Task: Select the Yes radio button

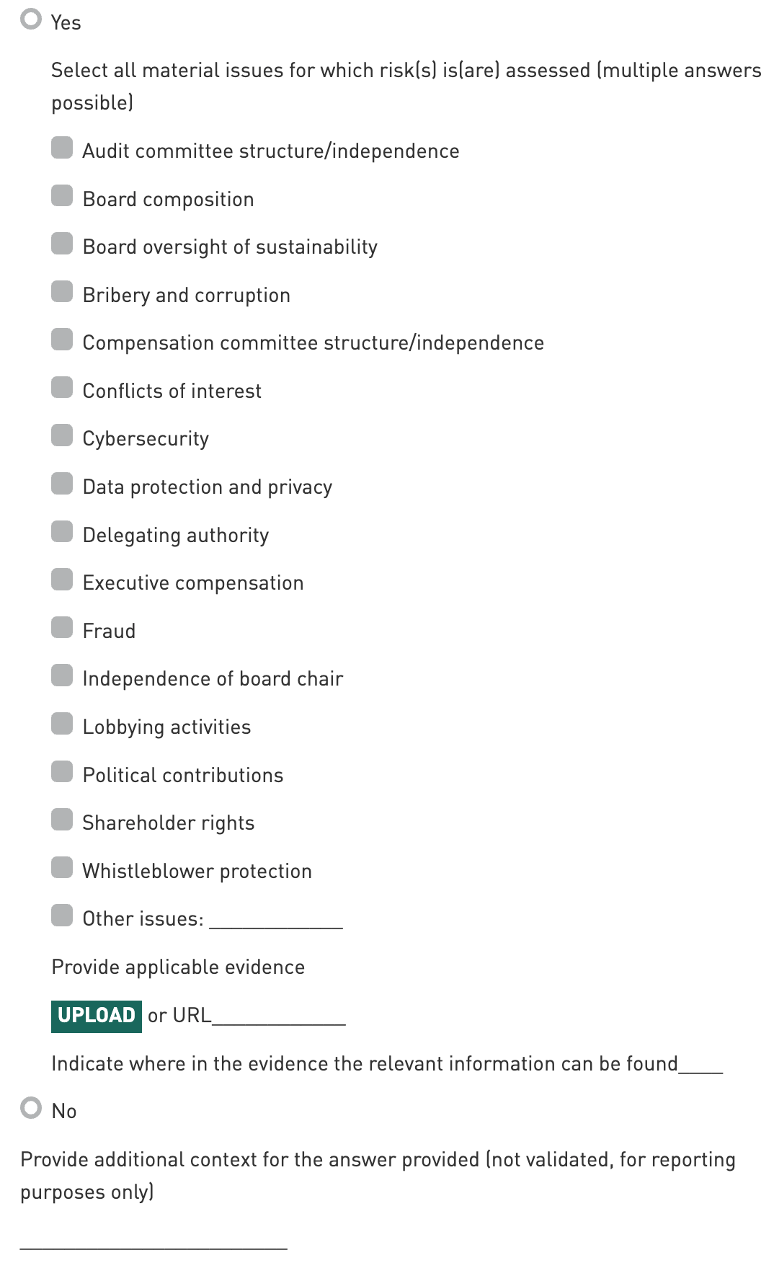Action: click(x=31, y=19)
